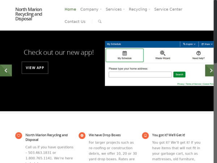Click the page vertical scrollbar thumb

pos(215,31)
